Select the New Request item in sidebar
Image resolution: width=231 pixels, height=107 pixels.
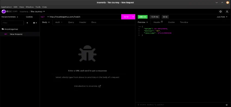20,34
